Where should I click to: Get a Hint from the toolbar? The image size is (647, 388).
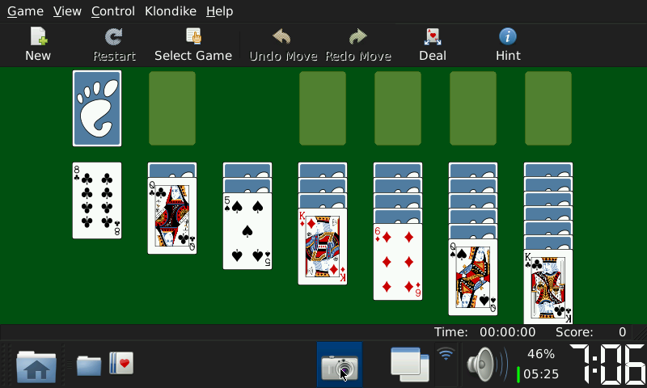508,44
